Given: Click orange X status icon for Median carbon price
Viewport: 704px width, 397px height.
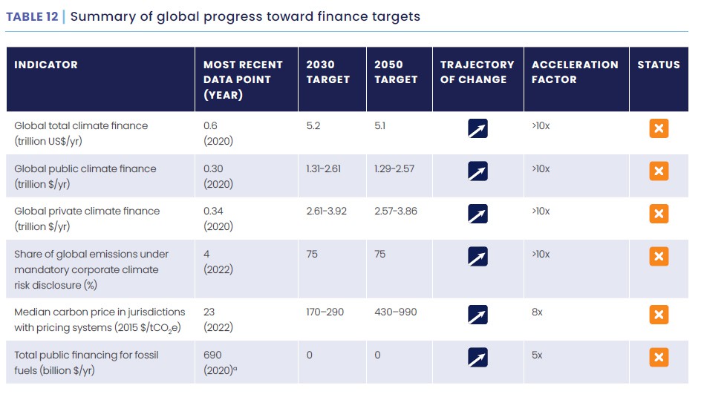Looking at the screenshot, I should pyautogui.click(x=659, y=315).
